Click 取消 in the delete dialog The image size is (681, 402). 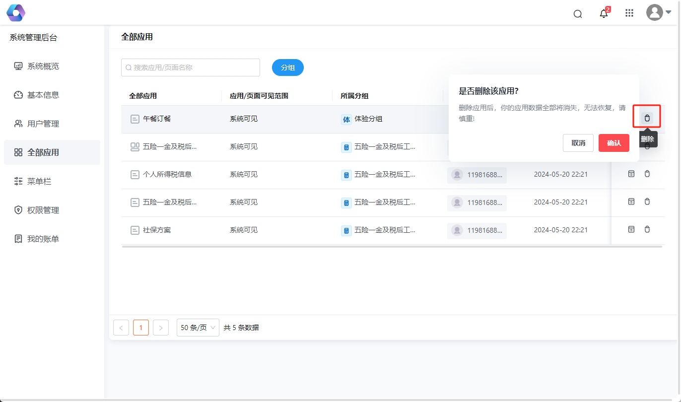pyautogui.click(x=578, y=143)
